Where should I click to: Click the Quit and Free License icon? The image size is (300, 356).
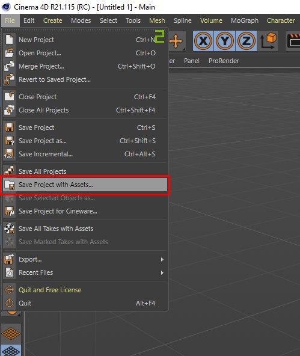pos(9,290)
